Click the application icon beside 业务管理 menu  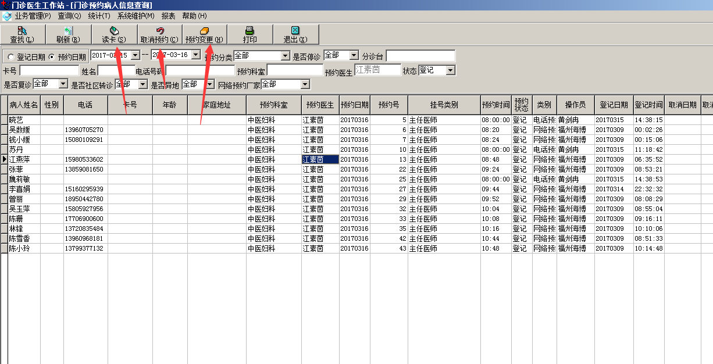click(6, 16)
